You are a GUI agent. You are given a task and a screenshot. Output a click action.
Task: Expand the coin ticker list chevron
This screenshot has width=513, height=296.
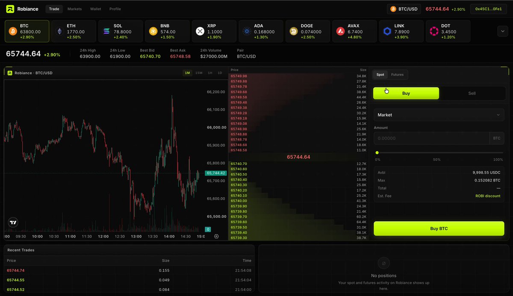coord(502,31)
